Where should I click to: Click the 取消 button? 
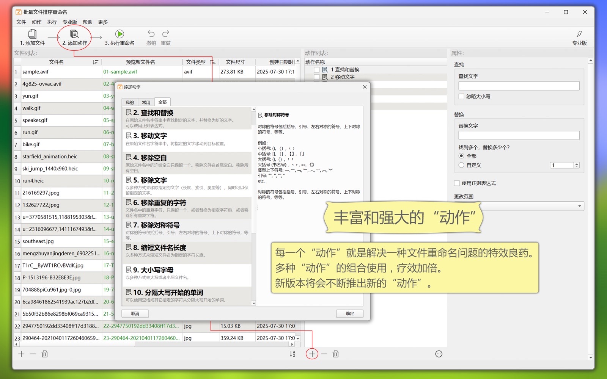135,314
